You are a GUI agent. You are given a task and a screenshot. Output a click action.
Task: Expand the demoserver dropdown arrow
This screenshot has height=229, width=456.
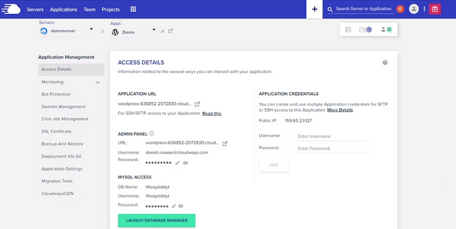coord(91,29)
